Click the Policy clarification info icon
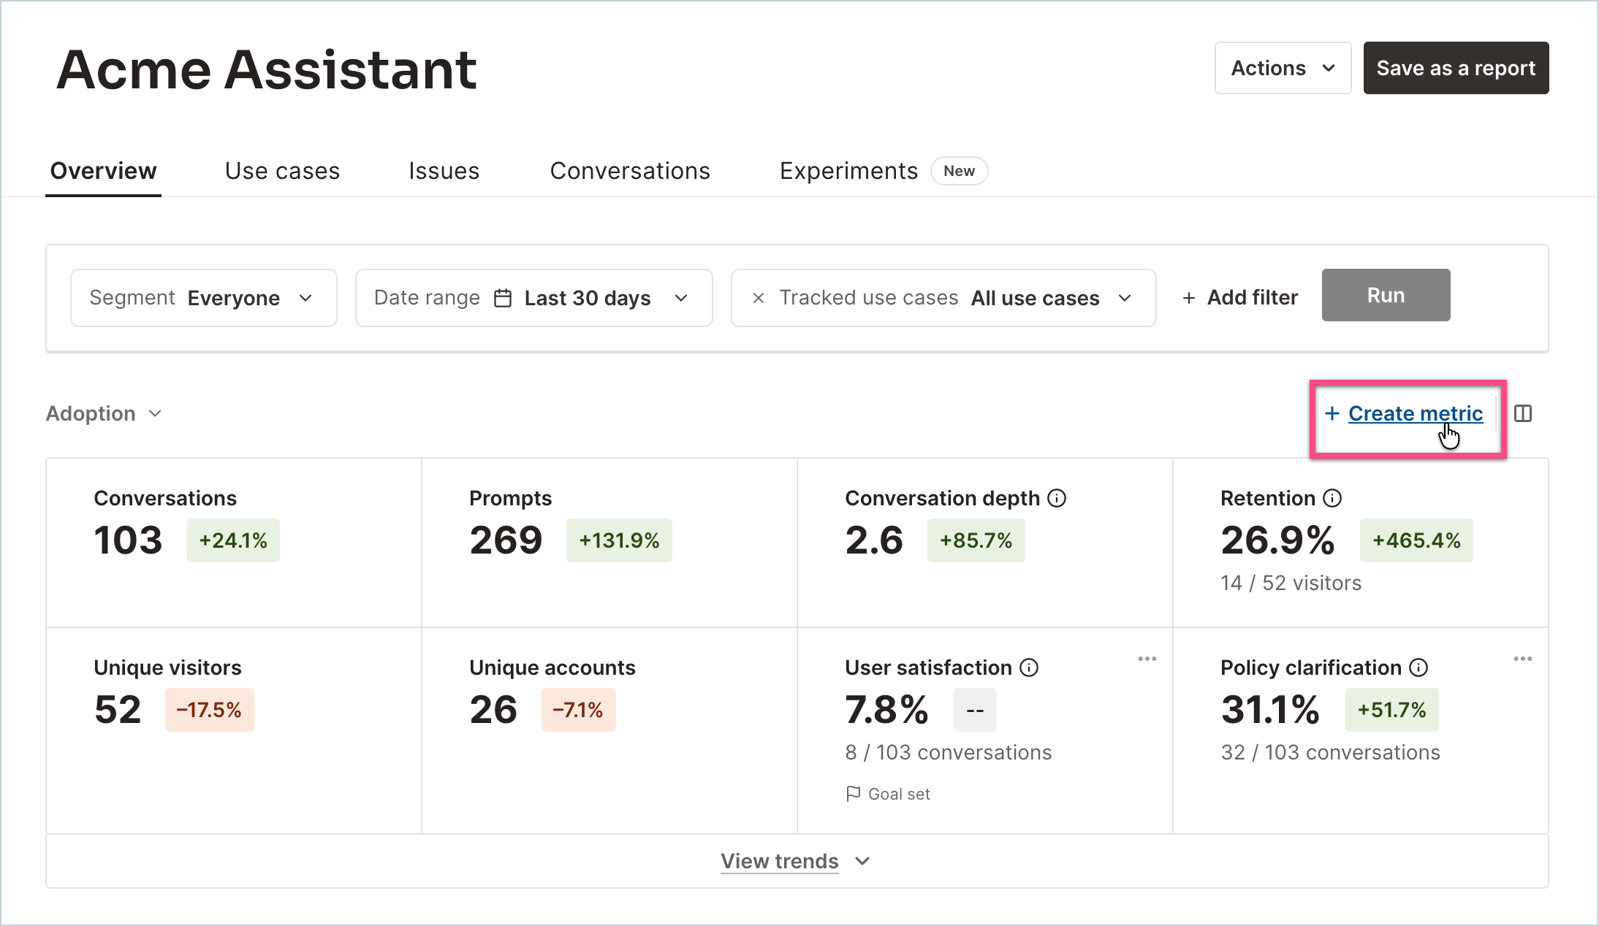This screenshot has height=926, width=1599. (1418, 667)
